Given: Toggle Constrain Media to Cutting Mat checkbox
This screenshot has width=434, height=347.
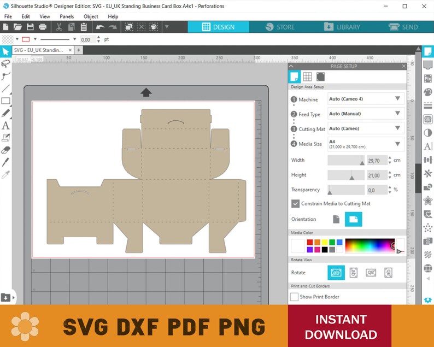Looking at the screenshot, I should tap(295, 204).
